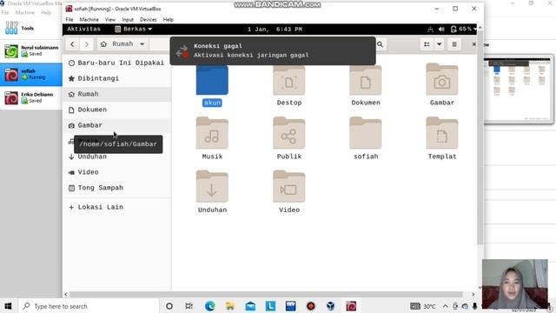Select Video in the sidebar
This screenshot has width=556, height=313.
(x=116, y=172)
